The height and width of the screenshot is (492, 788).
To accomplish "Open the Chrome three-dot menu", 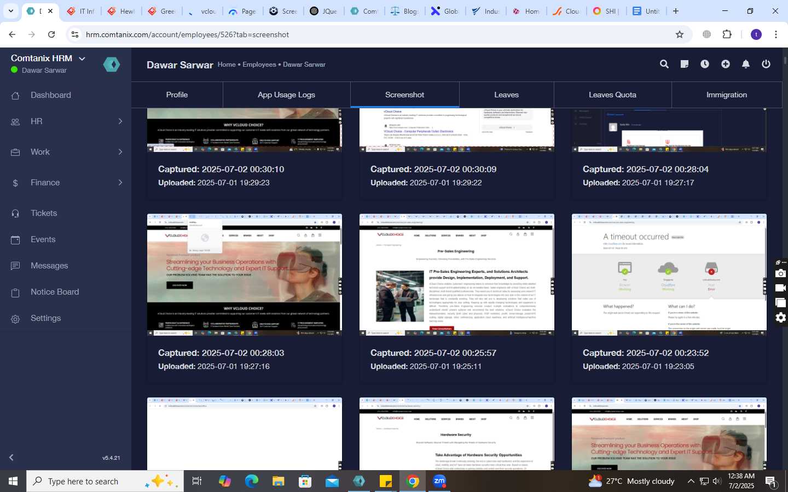I will (x=776, y=34).
